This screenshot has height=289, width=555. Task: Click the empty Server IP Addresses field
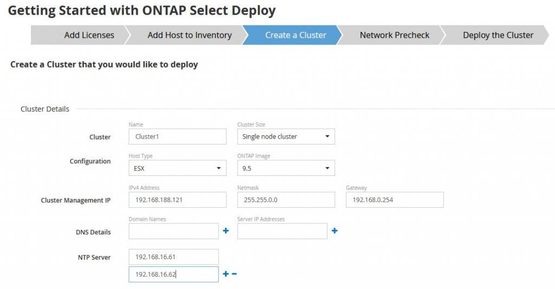pyautogui.click(x=282, y=231)
